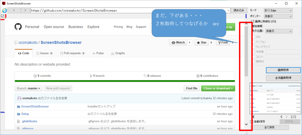Click the fork icon on Fork button

coord(219,43)
